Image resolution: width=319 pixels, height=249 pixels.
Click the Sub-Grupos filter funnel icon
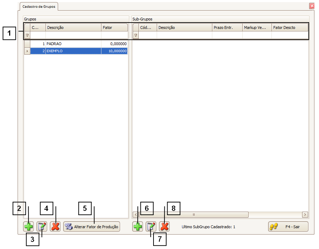[136, 35]
